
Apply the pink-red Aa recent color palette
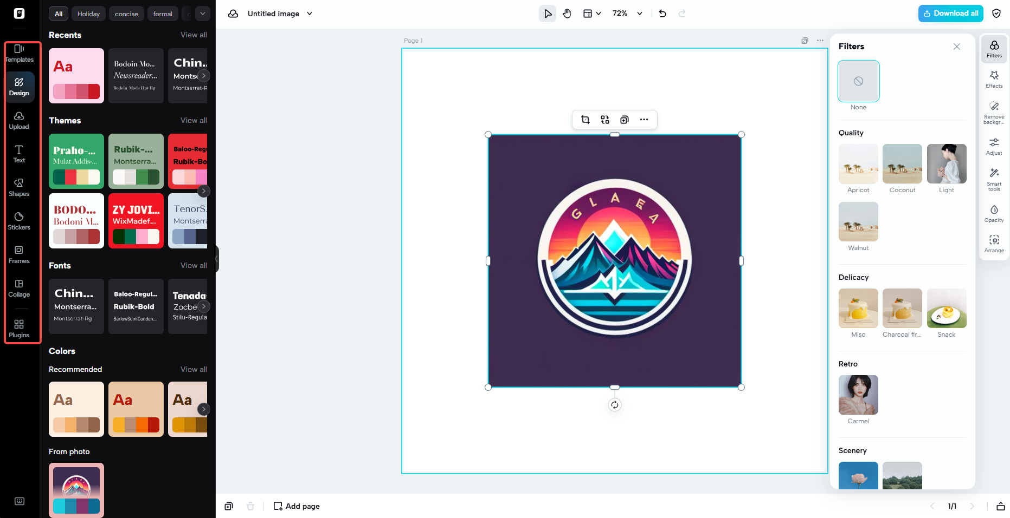(x=76, y=76)
